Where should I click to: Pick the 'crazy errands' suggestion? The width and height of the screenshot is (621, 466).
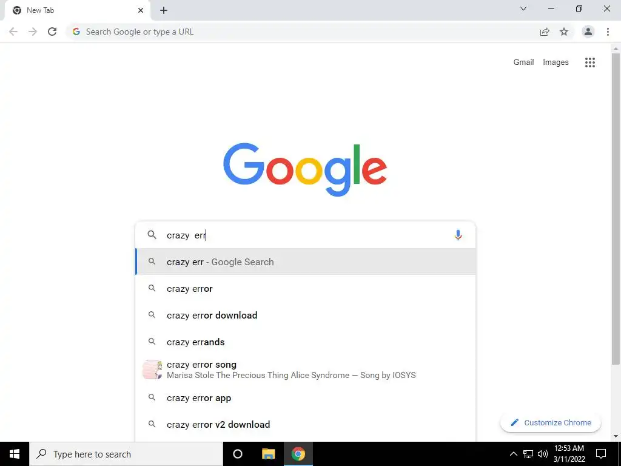(306, 342)
